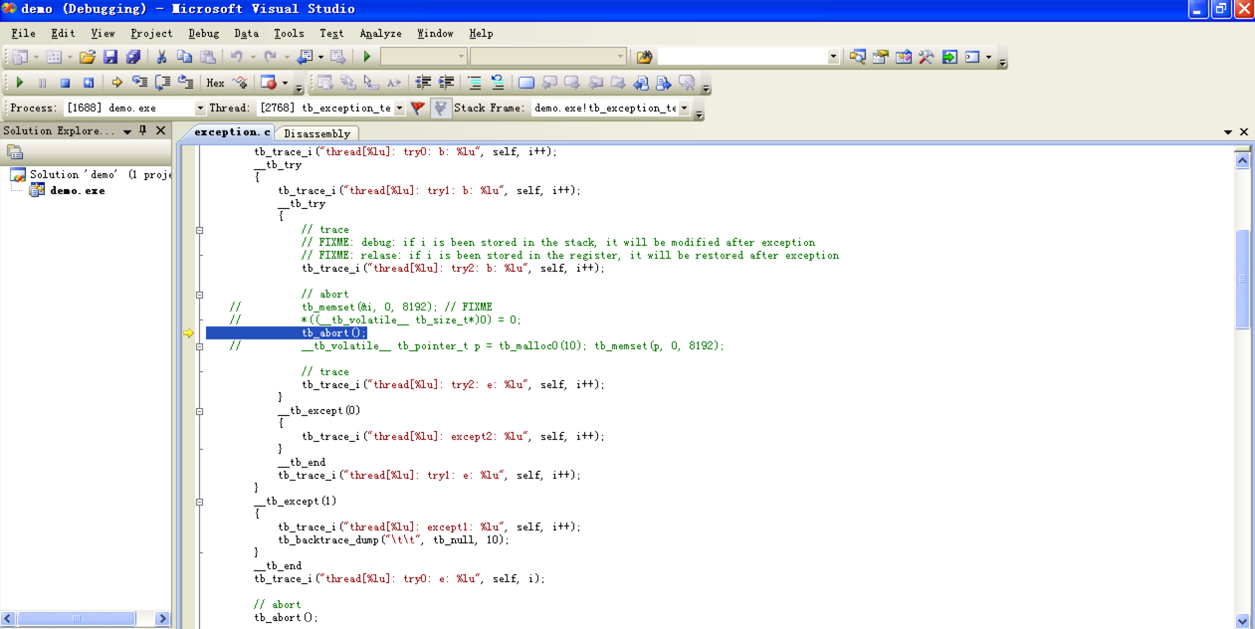Image resolution: width=1255 pixels, height=629 pixels.
Task: Open the Start Page icon
Action: [x=949, y=57]
